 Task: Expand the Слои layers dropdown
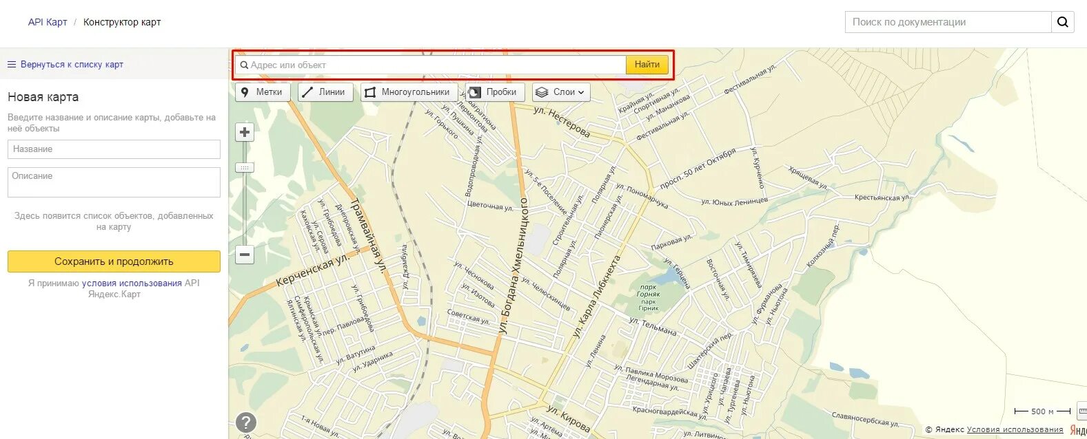pos(561,92)
